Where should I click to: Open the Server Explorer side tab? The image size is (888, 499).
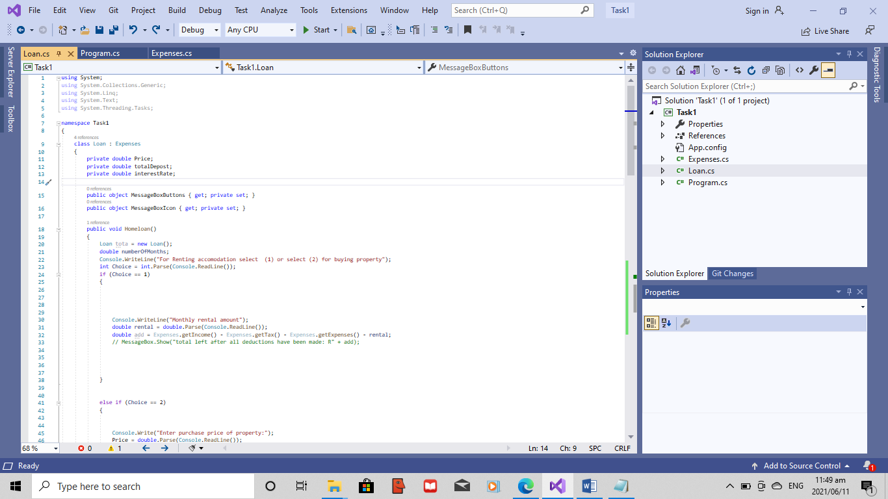(10, 71)
